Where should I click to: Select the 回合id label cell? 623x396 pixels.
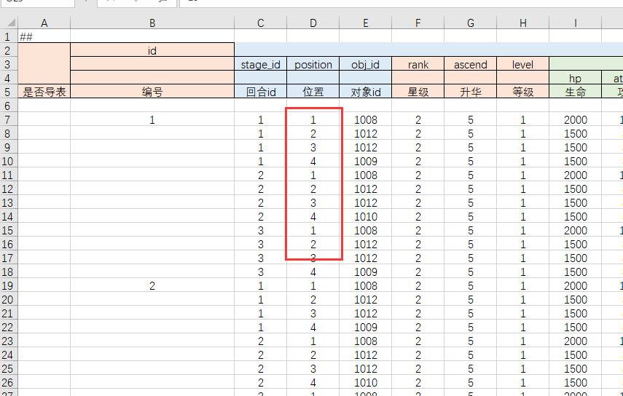coord(261,92)
